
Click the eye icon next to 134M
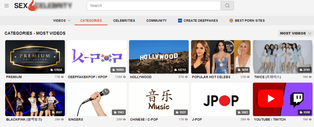(124, 77)
